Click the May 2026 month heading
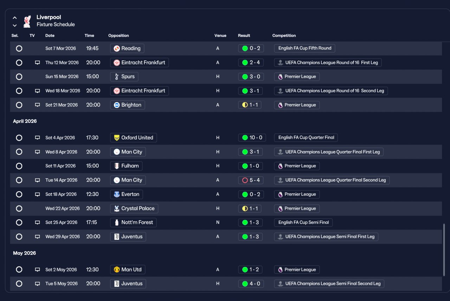 click(25, 253)
